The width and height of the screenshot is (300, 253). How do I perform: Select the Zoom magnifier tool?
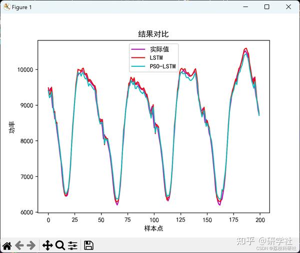click(60, 246)
